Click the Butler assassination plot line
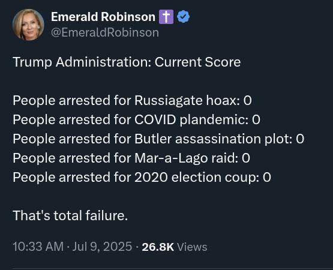The height and width of the screenshot is (270, 333). click(x=158, y=139)
